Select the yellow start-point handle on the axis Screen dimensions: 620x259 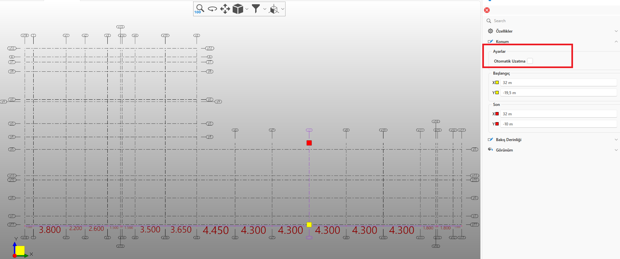(x=309, y=224)
